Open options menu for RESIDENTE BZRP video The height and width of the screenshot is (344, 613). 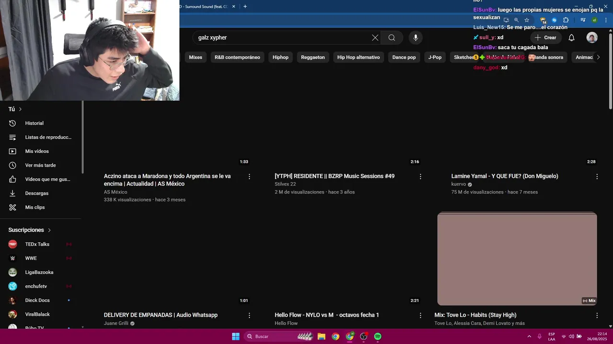(x=420, y=177)
